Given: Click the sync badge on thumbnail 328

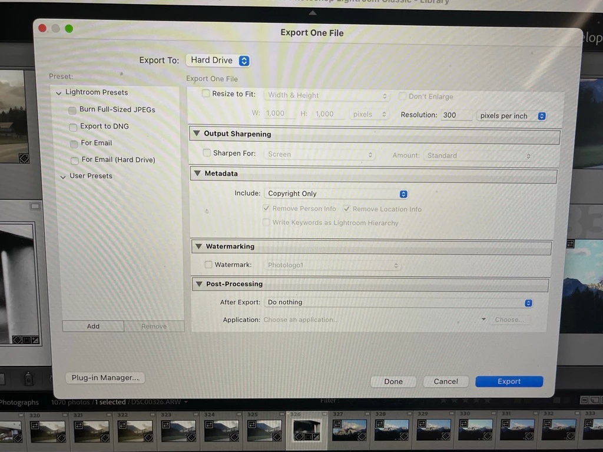Looking at the screenshot, I should [380, 424].
